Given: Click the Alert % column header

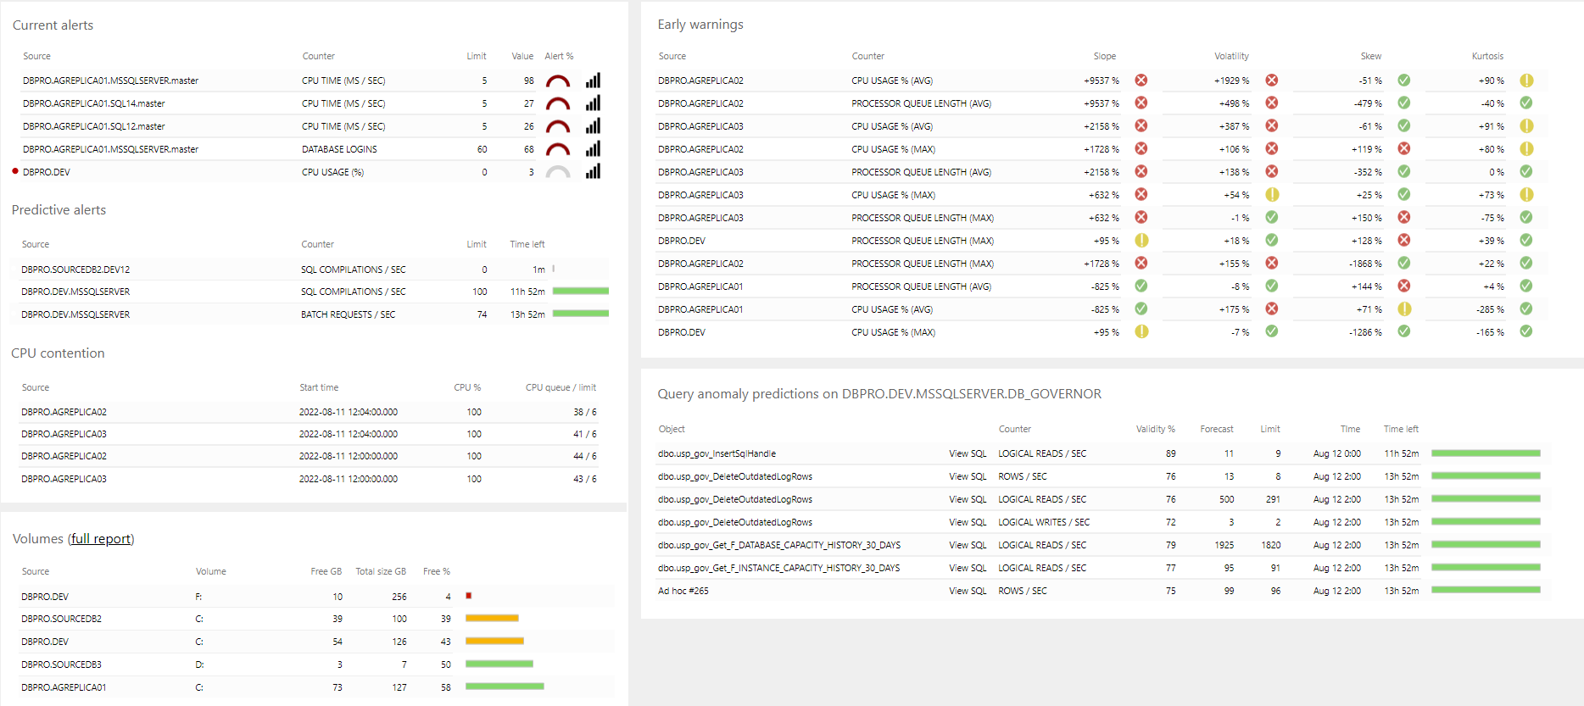Looking at the screenshot, I should tap(559, 56).
